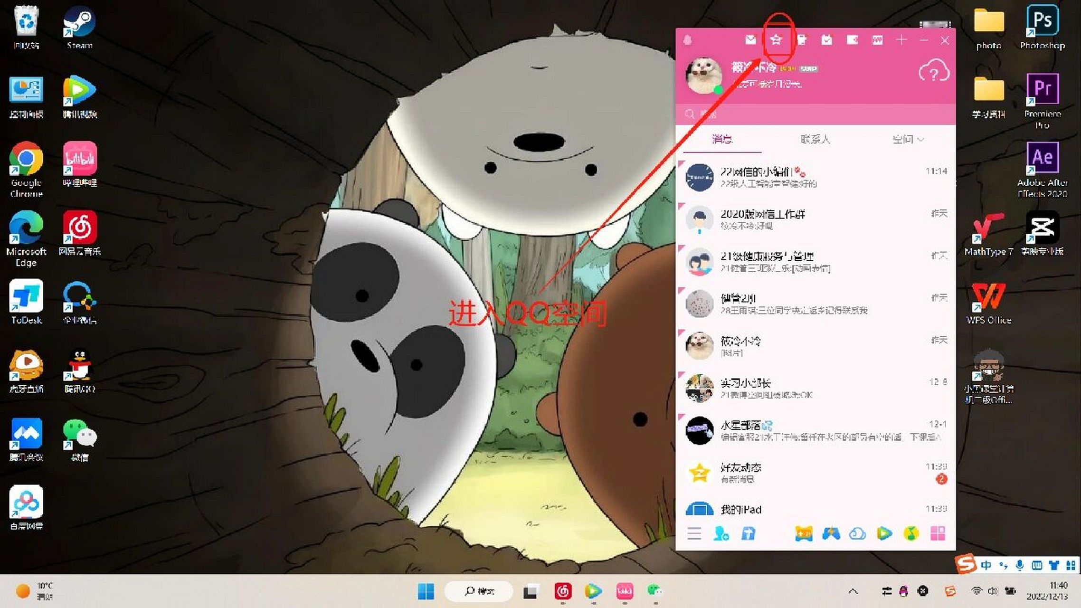1081x608 pixels.
Task: Switch to the 联系人 tab
Action: pyautogui.click(x=815, y=139)
